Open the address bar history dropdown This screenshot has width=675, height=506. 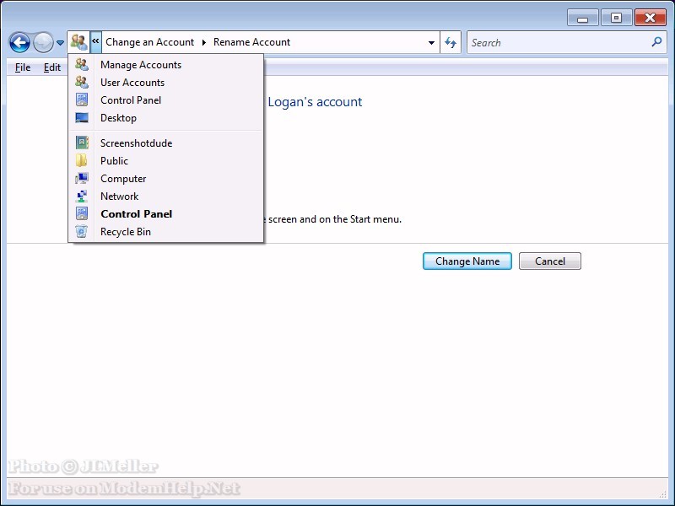coord(431,43)
